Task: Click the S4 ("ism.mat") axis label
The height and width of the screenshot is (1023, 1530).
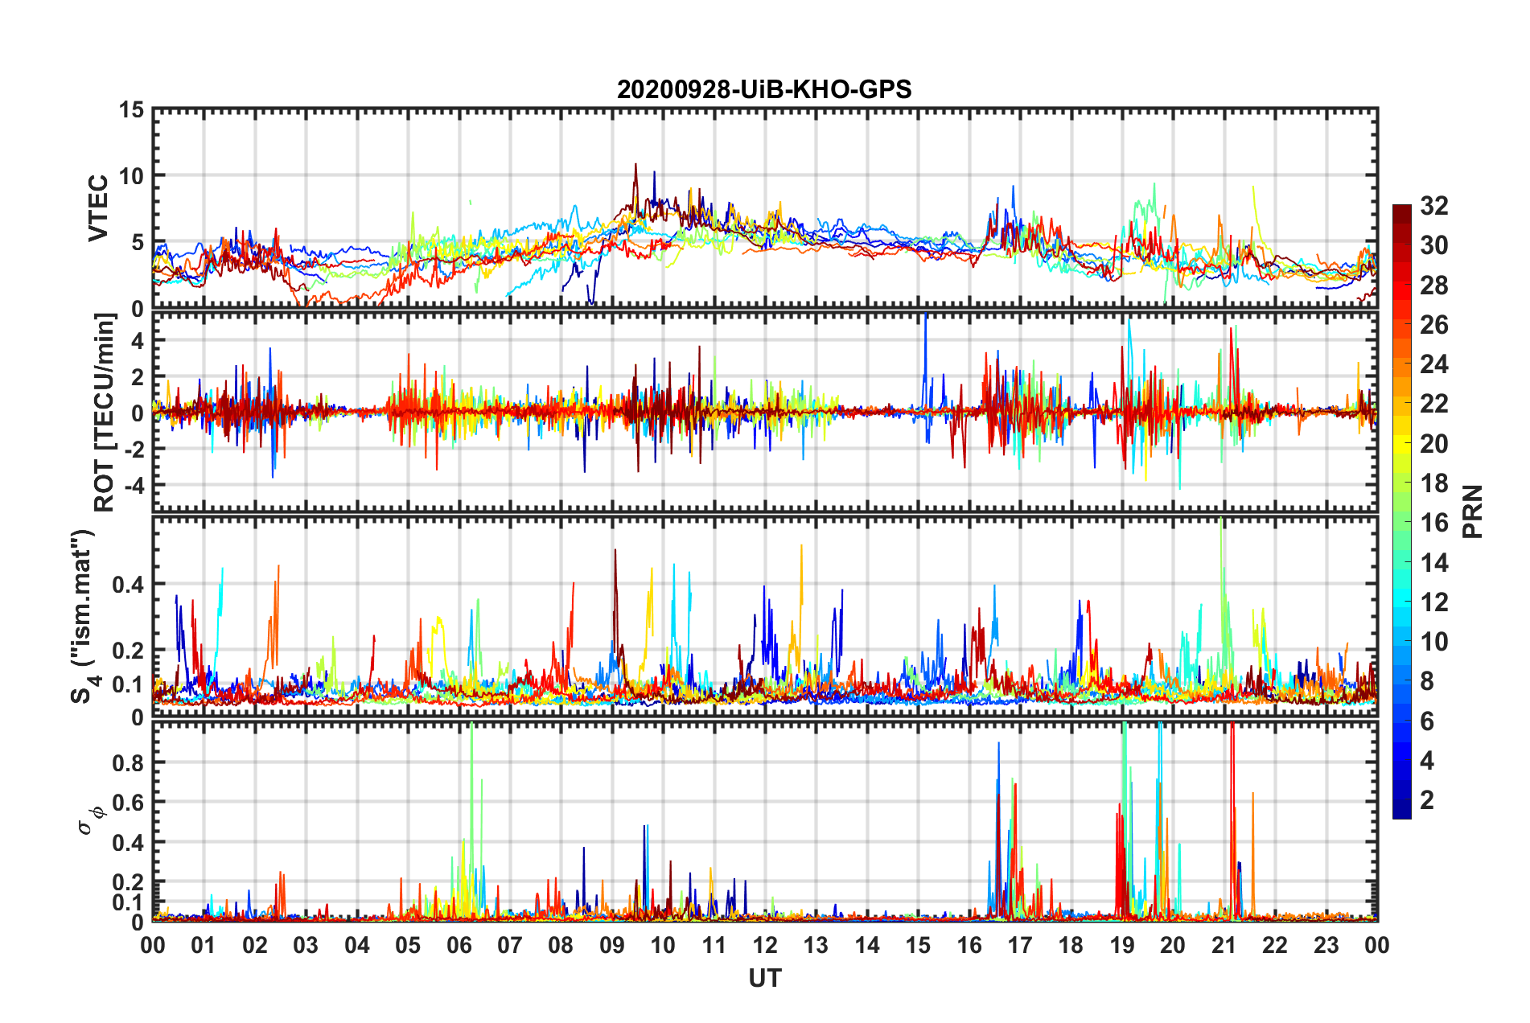Action: pos(84,617)
